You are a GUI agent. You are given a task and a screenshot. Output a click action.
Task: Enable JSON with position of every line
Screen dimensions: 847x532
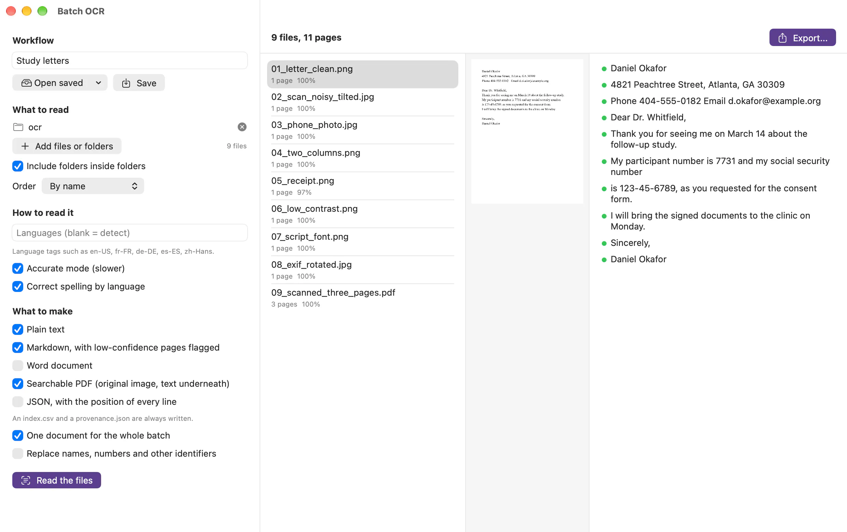click(x=17, y=402)
